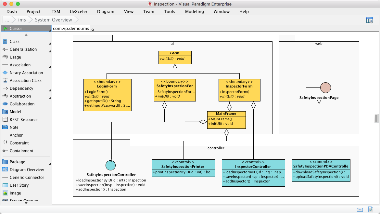380x214 pixels.
Task: Click the panel layout icon at top right
Action: 370,20
